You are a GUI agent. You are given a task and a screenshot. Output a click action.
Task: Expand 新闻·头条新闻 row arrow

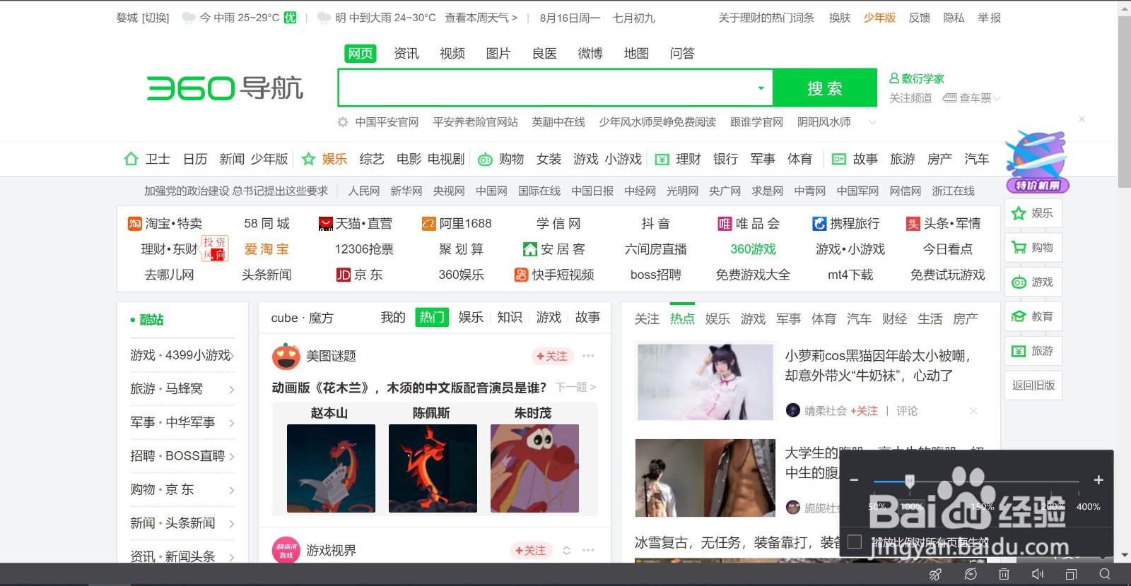coord(232,524)
